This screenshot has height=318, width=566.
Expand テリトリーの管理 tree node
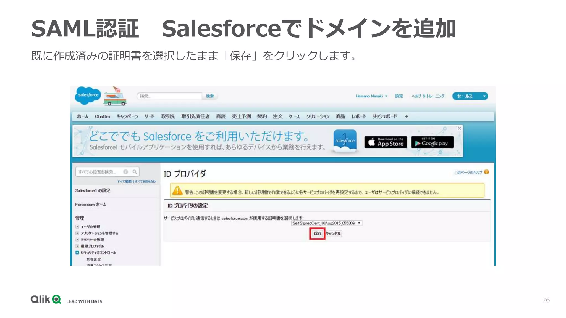coord(77,240)
